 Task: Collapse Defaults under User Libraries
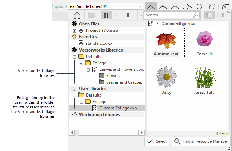(x=74, y=96)
